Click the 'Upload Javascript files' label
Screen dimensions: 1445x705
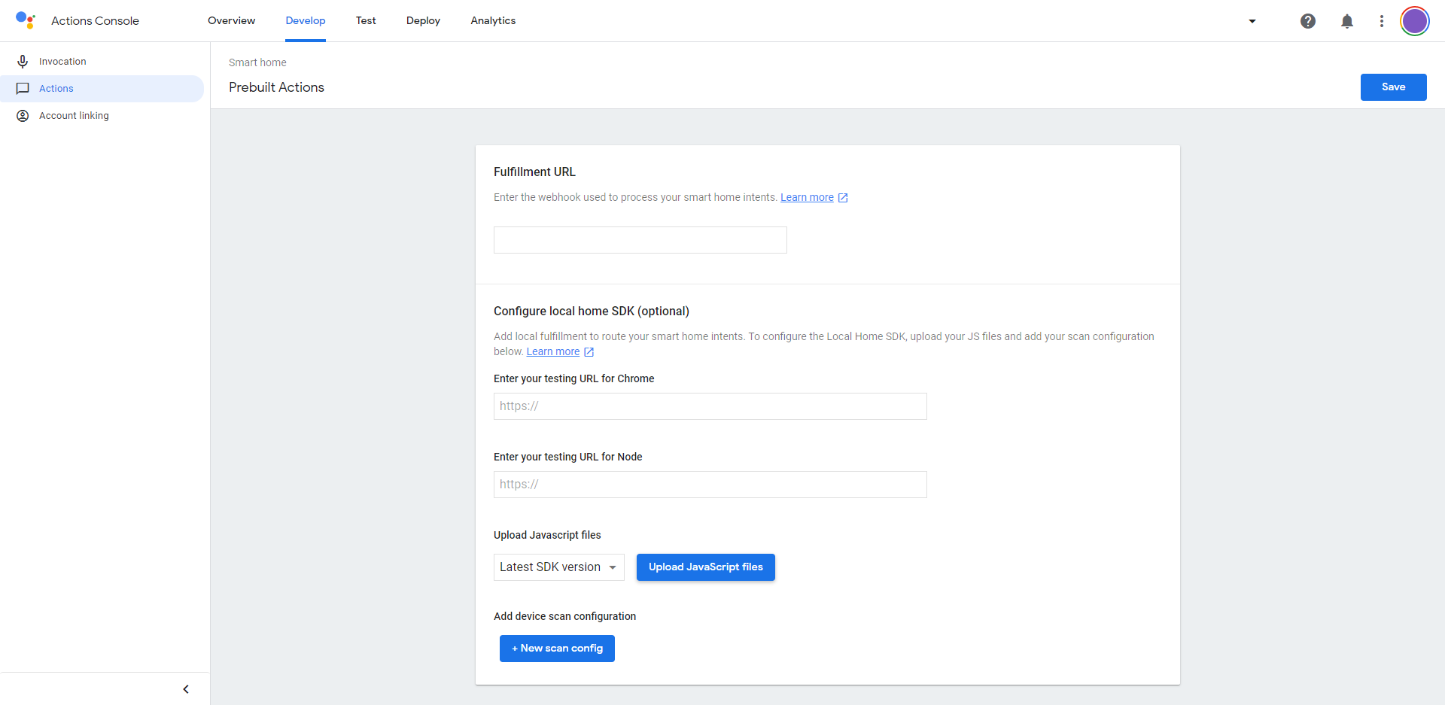click(547, 535)
